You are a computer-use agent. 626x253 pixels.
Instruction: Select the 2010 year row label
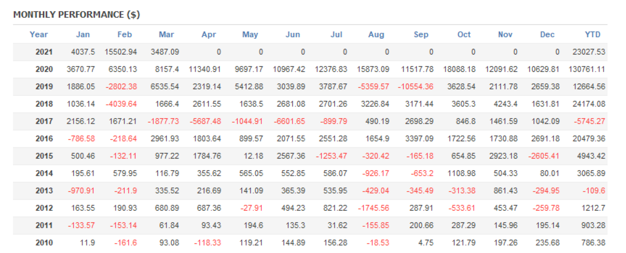pos(44,243)
